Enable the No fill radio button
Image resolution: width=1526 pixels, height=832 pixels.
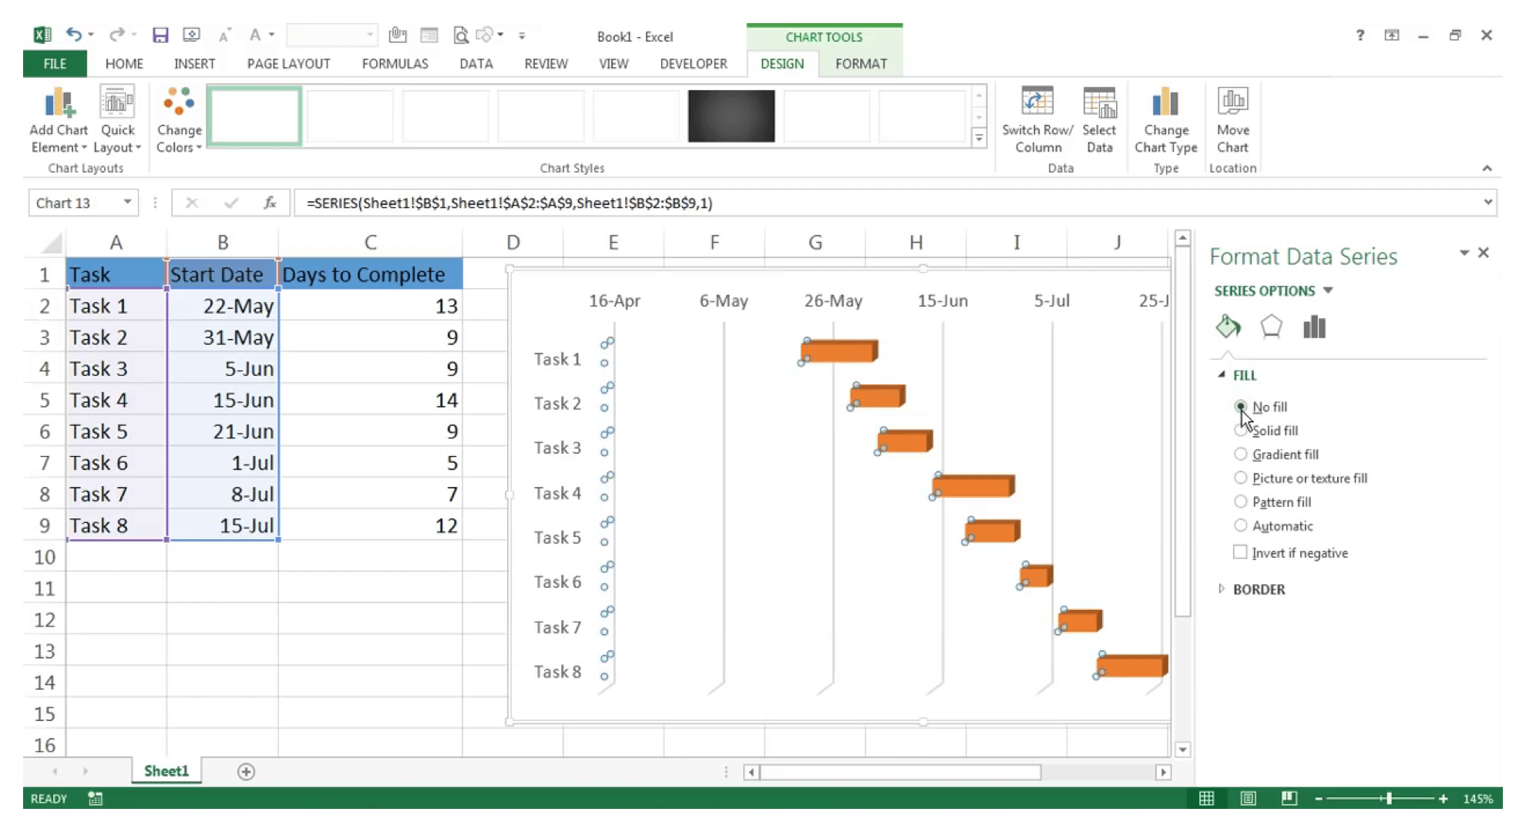click(1241, 406)
